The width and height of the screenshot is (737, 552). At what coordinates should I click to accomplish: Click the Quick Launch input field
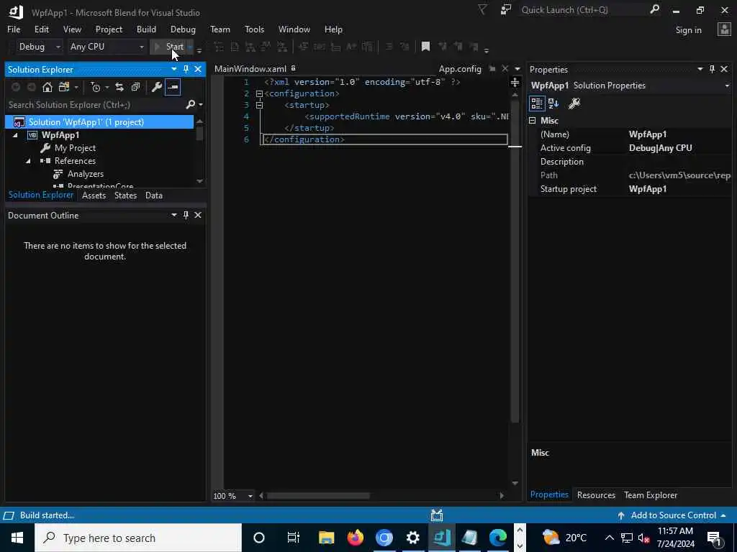584,10
